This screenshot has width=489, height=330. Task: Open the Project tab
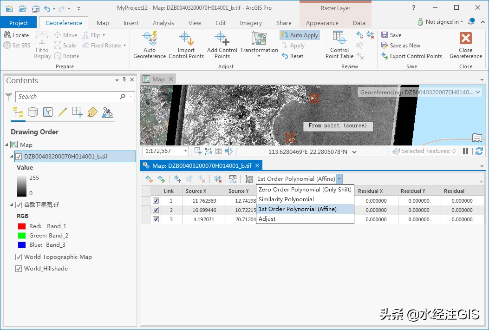point(19,23)
